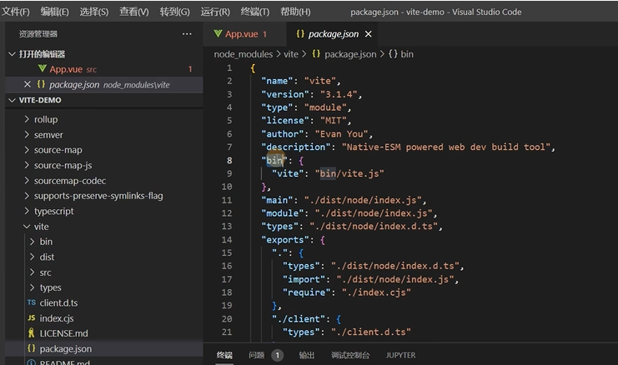
Task: Click JS icon of index.cjs file
Action: click(32, 317)
